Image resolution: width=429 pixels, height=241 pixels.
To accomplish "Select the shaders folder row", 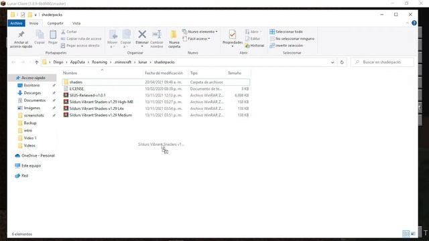I will tap(156, 82).
